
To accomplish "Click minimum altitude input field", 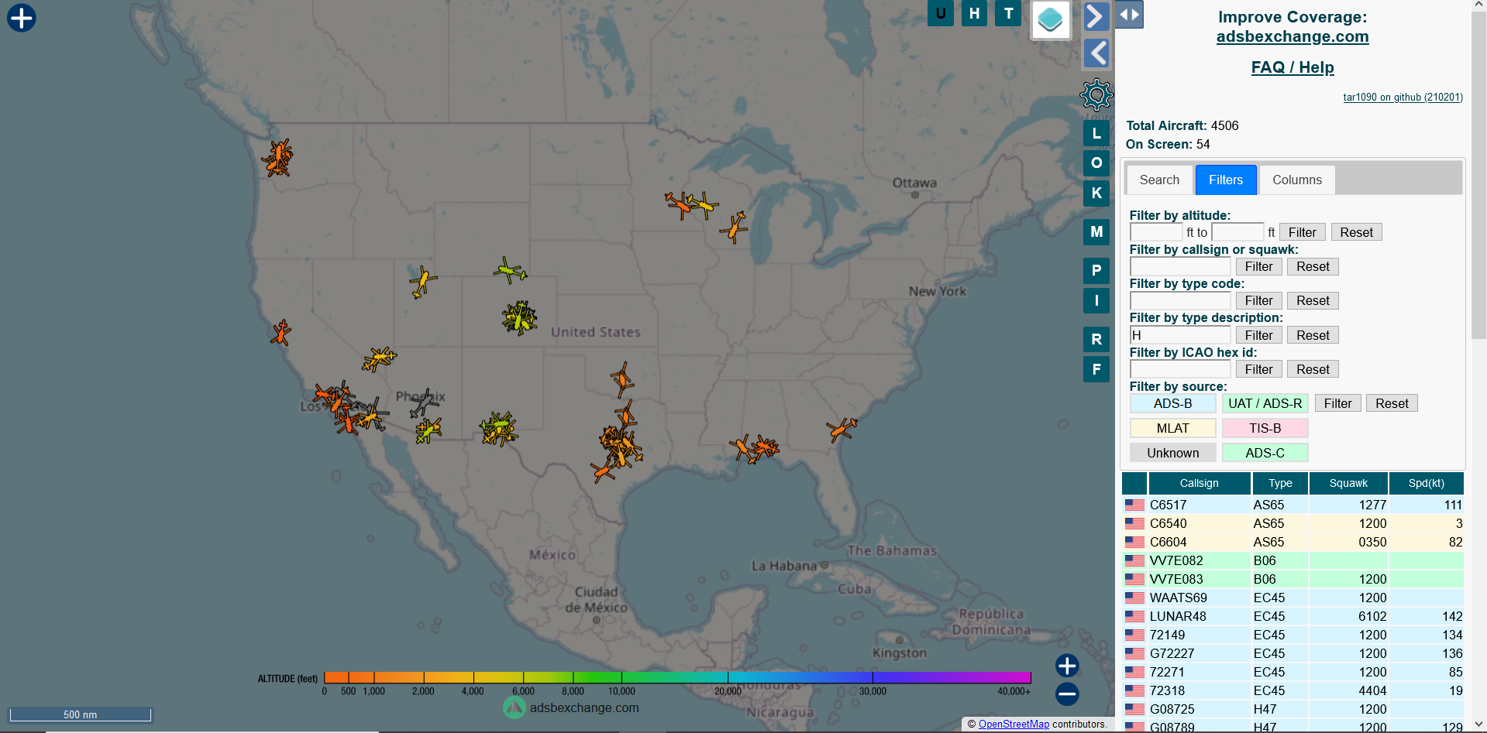I will [x=1156, y=232].
